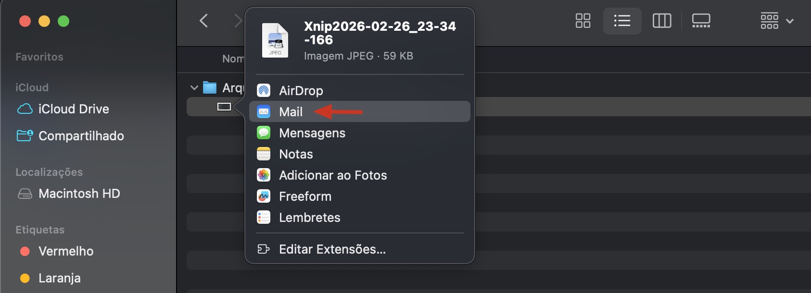Viewport: 811px width, 293px height.
Task: Navigate back with the left arrow
Action: (x=203, y=20)
